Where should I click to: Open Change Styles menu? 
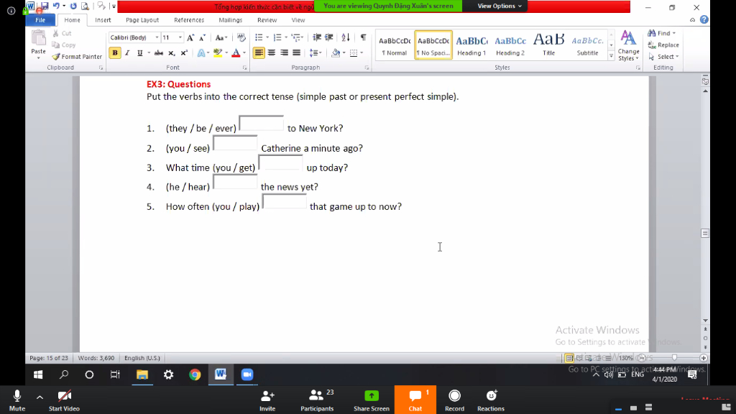[628, 45]
